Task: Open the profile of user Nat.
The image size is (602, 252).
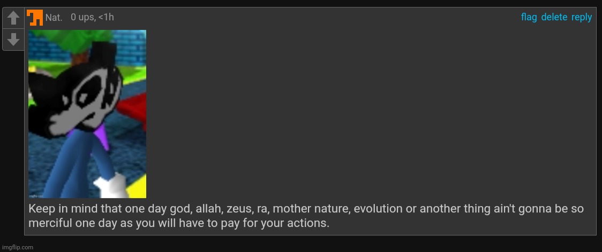Action: coord(54,18)
